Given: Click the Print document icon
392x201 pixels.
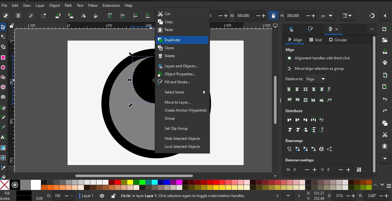Looking at the screenshot, I should [x=385, y=62].
